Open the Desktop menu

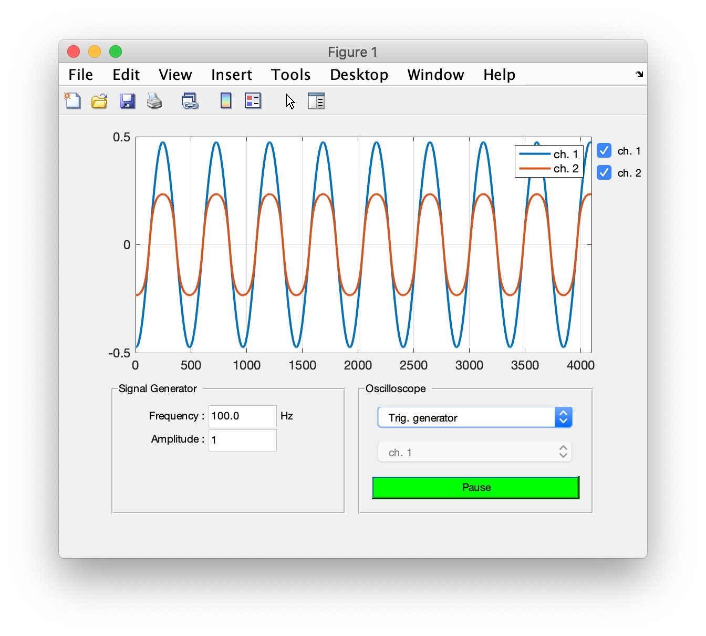click(359, 75)
